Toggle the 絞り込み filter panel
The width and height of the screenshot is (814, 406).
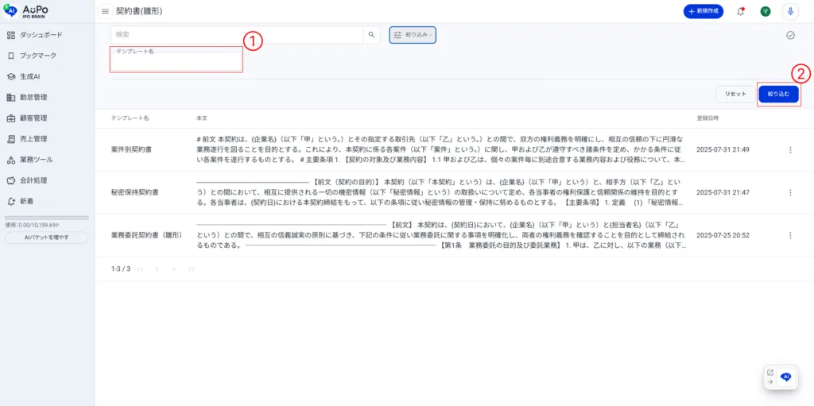point(413,35)
